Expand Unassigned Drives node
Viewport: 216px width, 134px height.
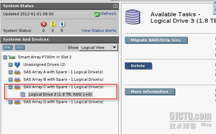point(11,65)
